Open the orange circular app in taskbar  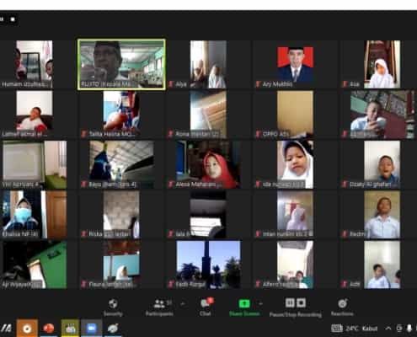[x=27, y=328]
